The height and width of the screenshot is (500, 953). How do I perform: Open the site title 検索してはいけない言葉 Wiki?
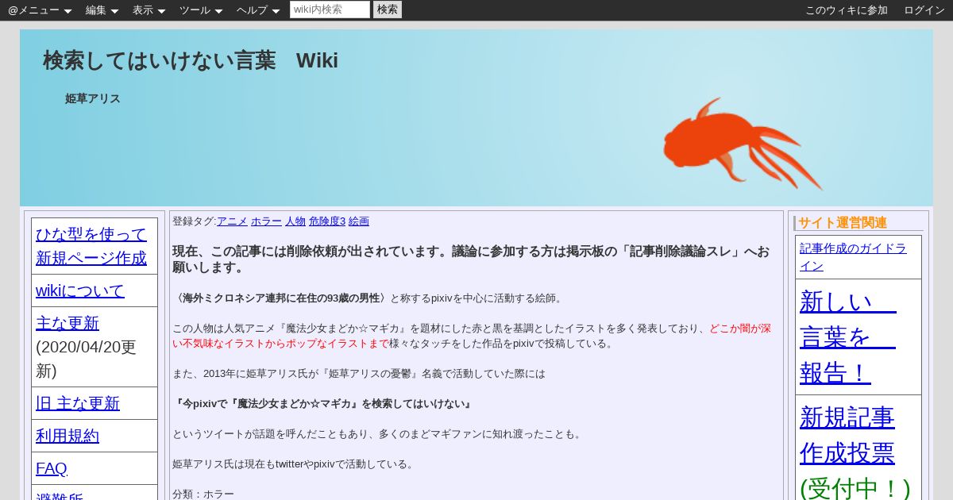[x=191, y=60]
